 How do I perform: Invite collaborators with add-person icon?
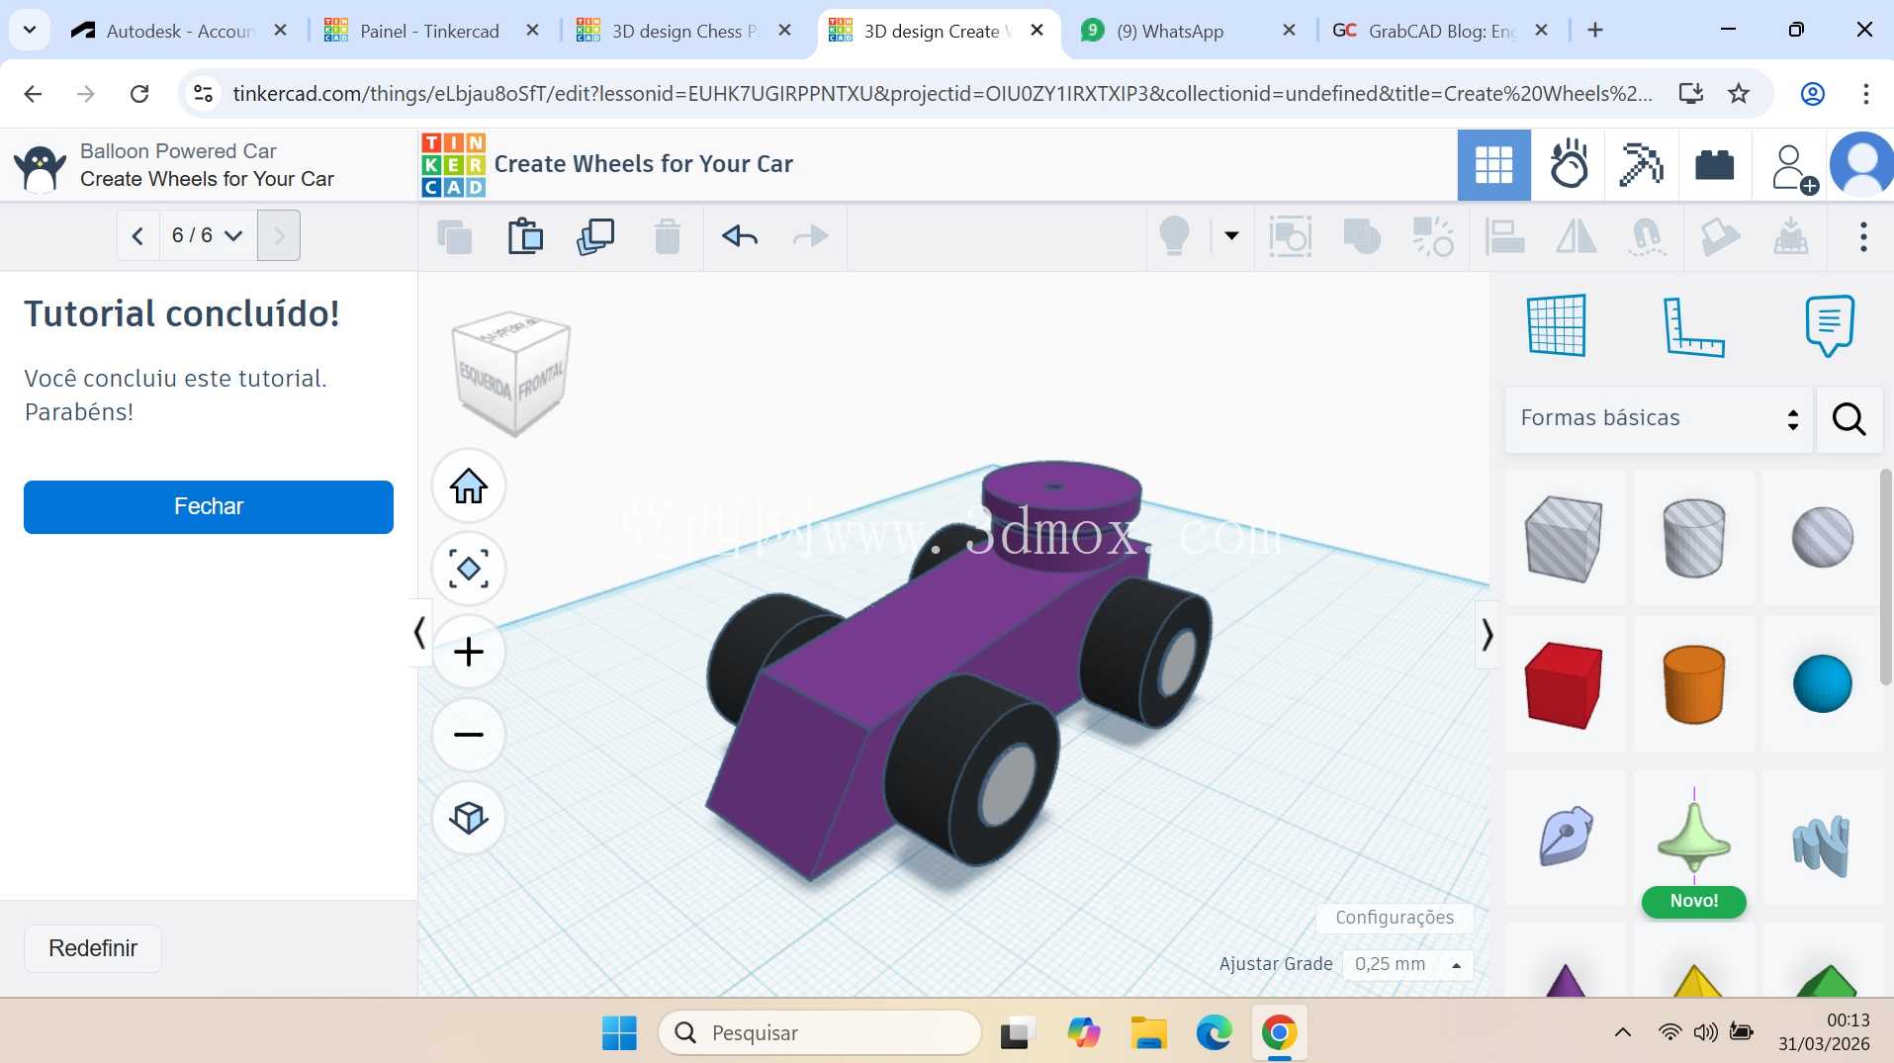click(1792, 167)
